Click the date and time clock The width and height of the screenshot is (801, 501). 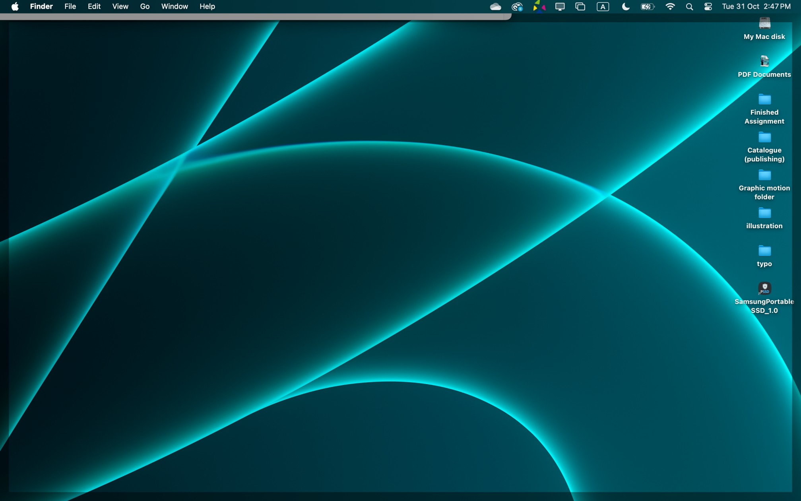(x=756, y=6)
